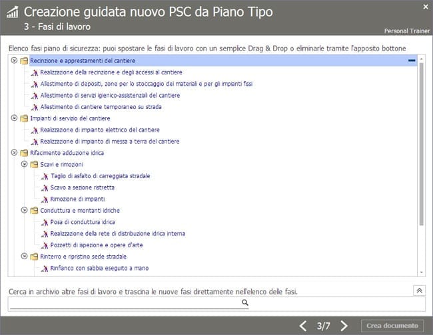Select Conduttura e montanti idriche row

coord(80,211)
